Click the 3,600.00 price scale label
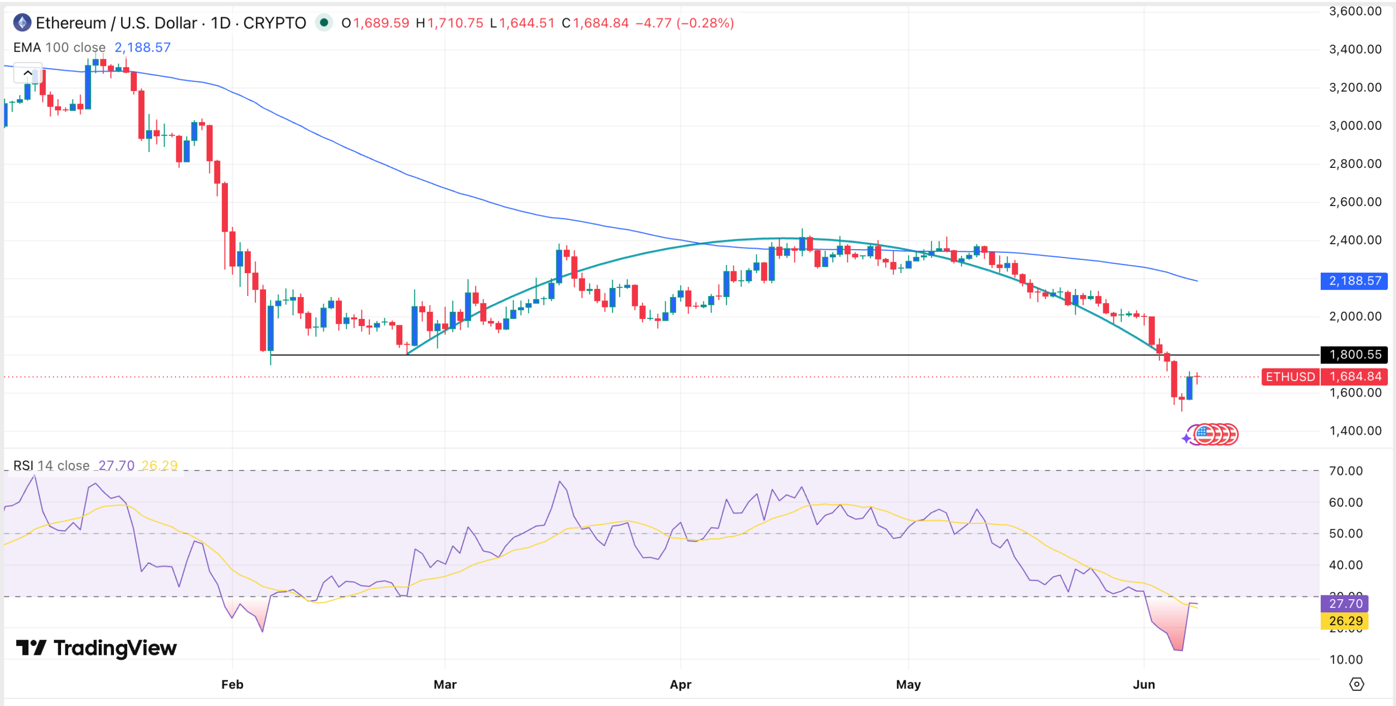Viewport: 1396px width, 706px height. coord(1355,11)
